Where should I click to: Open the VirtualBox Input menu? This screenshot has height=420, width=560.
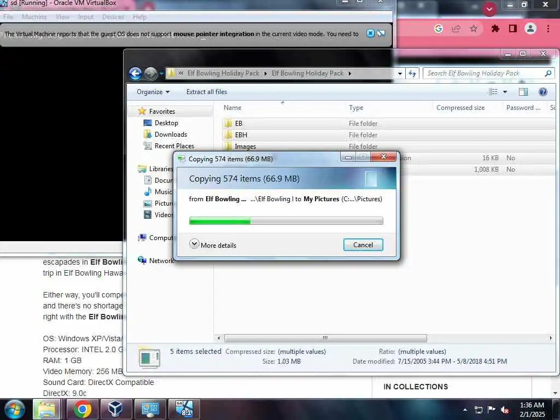(85, 17)
